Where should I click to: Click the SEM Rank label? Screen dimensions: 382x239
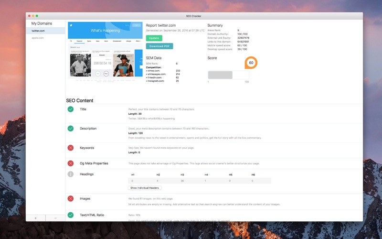[152, 64]
